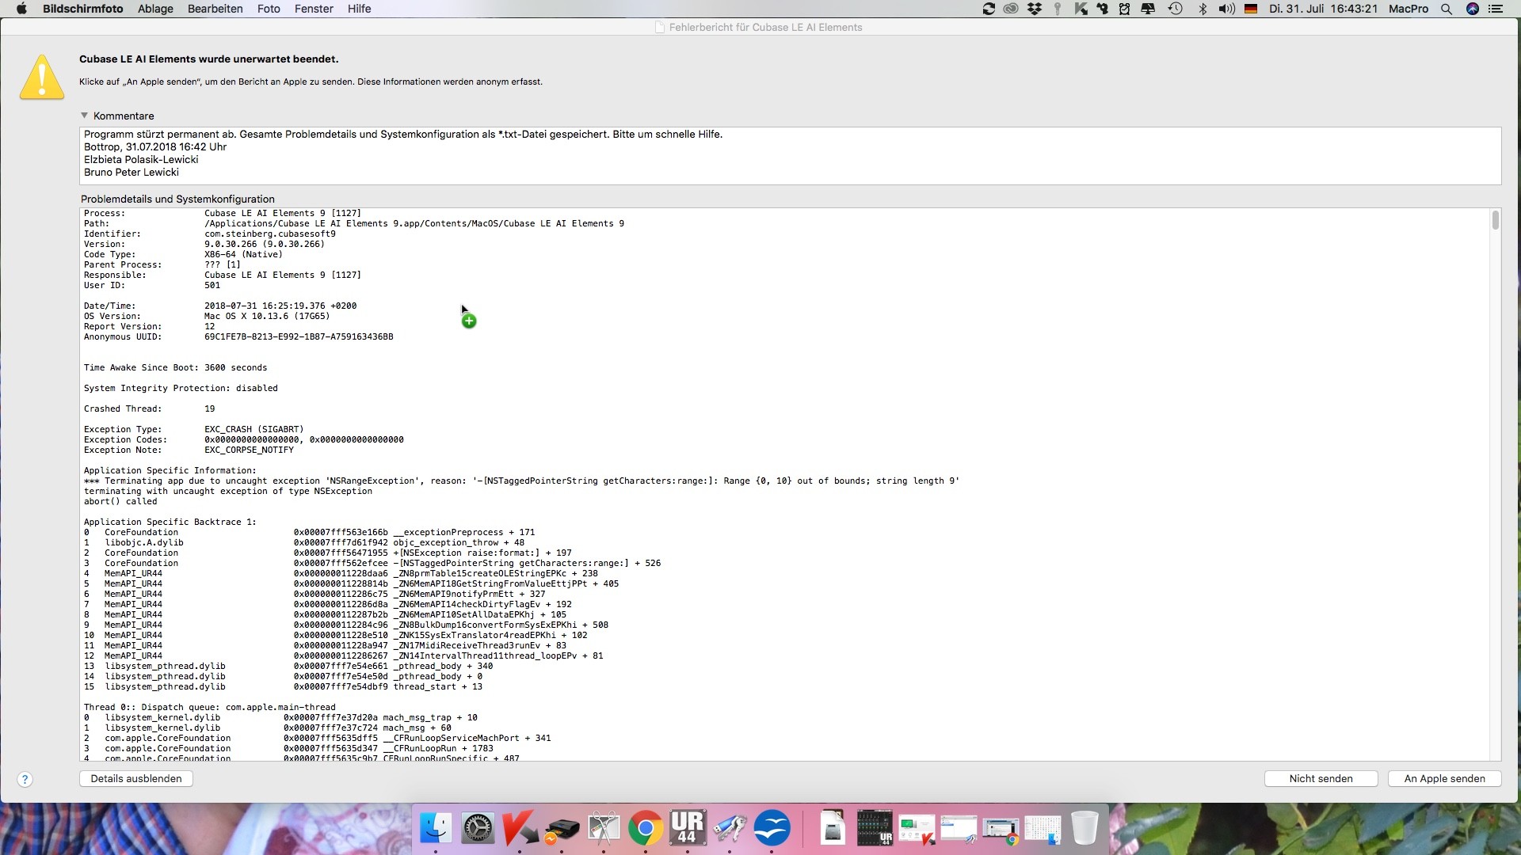
Task: Open the Ablage menu
Action: tap(155, 9)
